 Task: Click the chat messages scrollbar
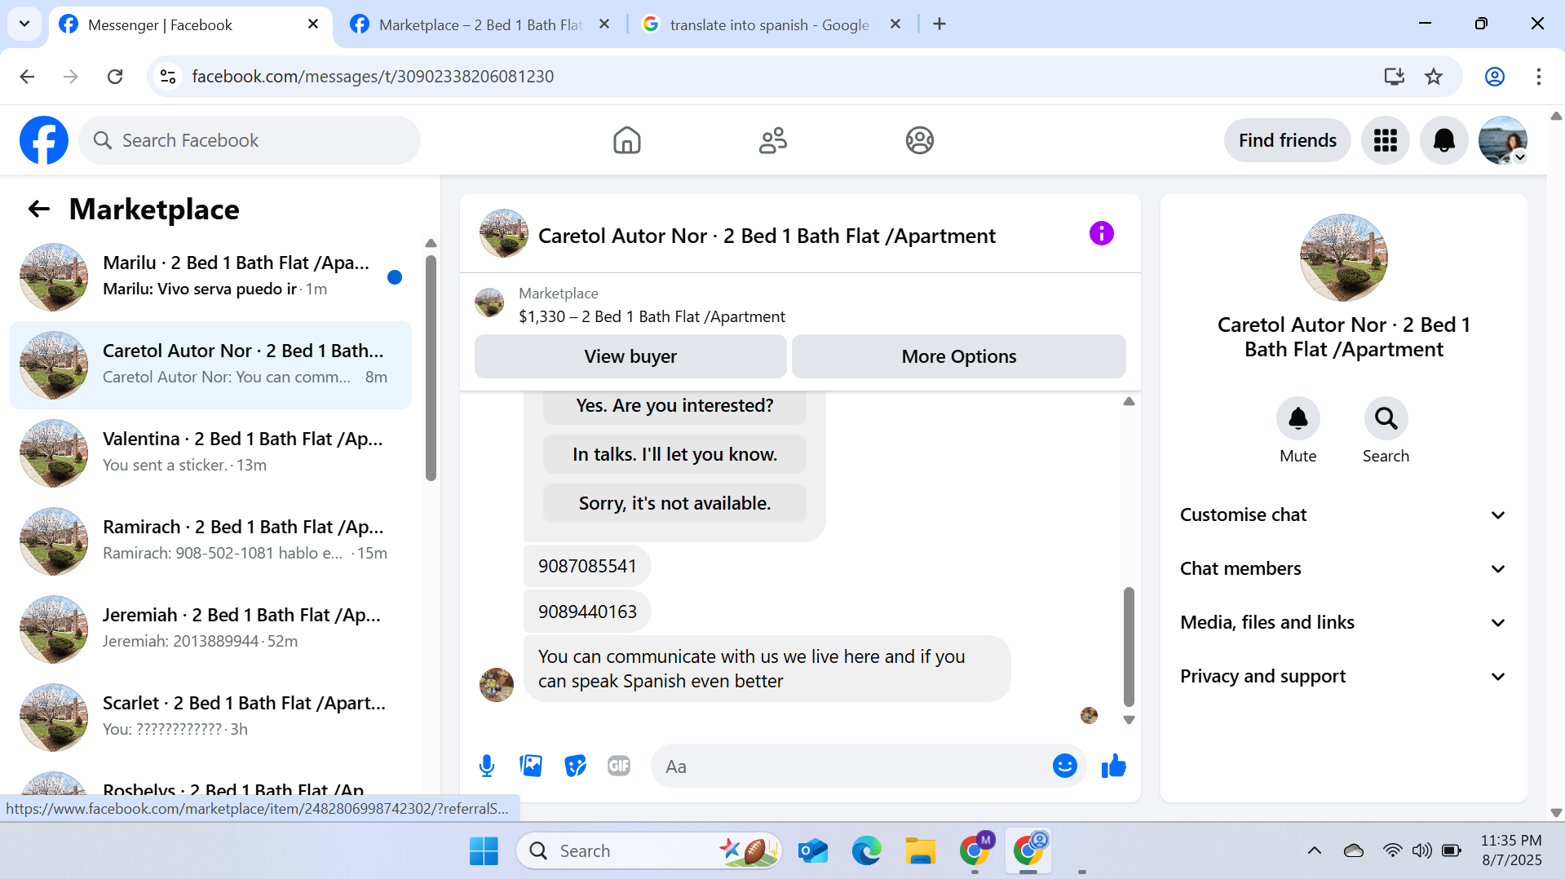(1129, 646)
